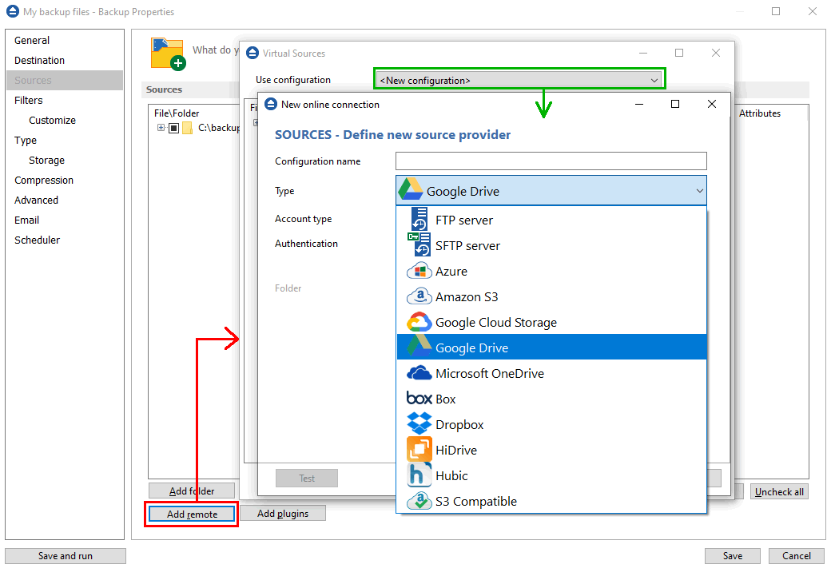Toggle the C:\backup folder checkbox
831x572 pixels.
coord(173,128)
